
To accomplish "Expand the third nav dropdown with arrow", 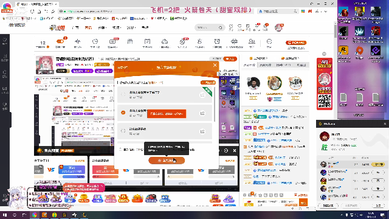I will click(131, 27).
